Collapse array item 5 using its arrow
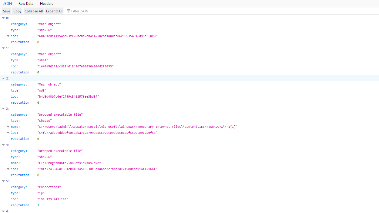379x213 pixels. [x=3, y=181]
